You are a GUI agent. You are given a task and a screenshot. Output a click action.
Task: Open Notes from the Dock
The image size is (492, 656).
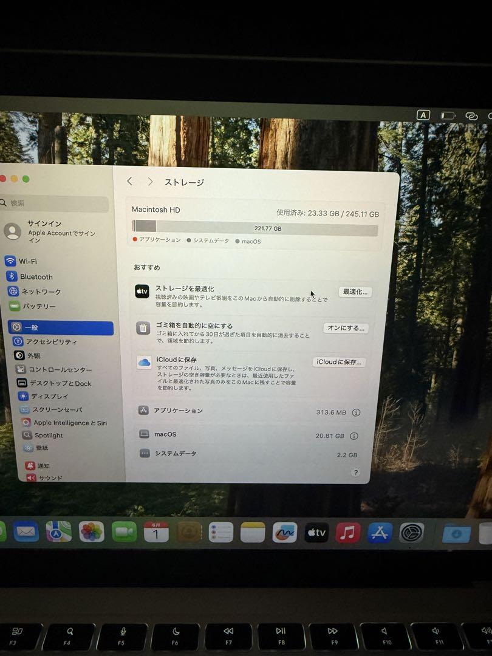tap(253, 533)
